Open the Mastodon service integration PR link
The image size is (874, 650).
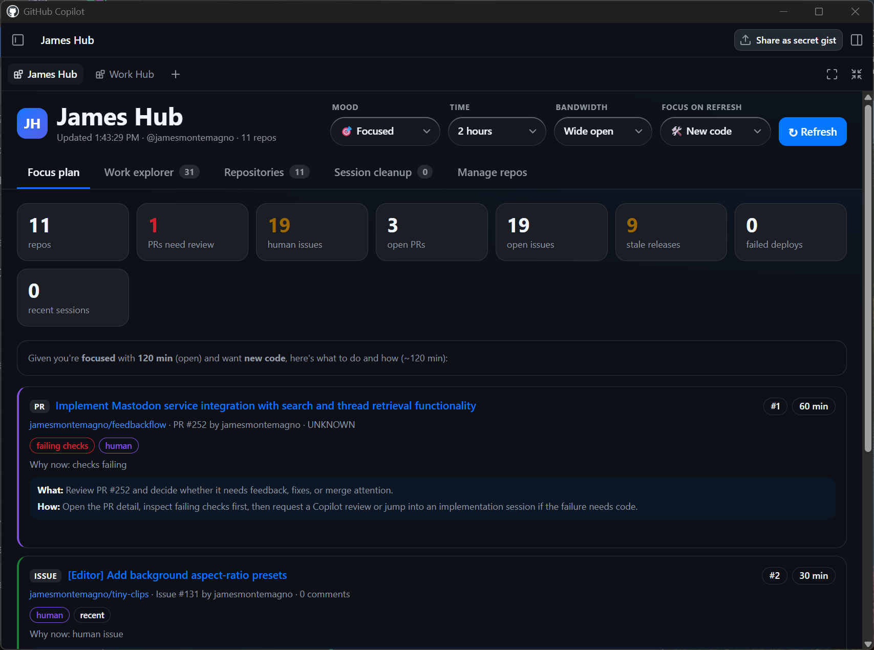click(266, 406)
